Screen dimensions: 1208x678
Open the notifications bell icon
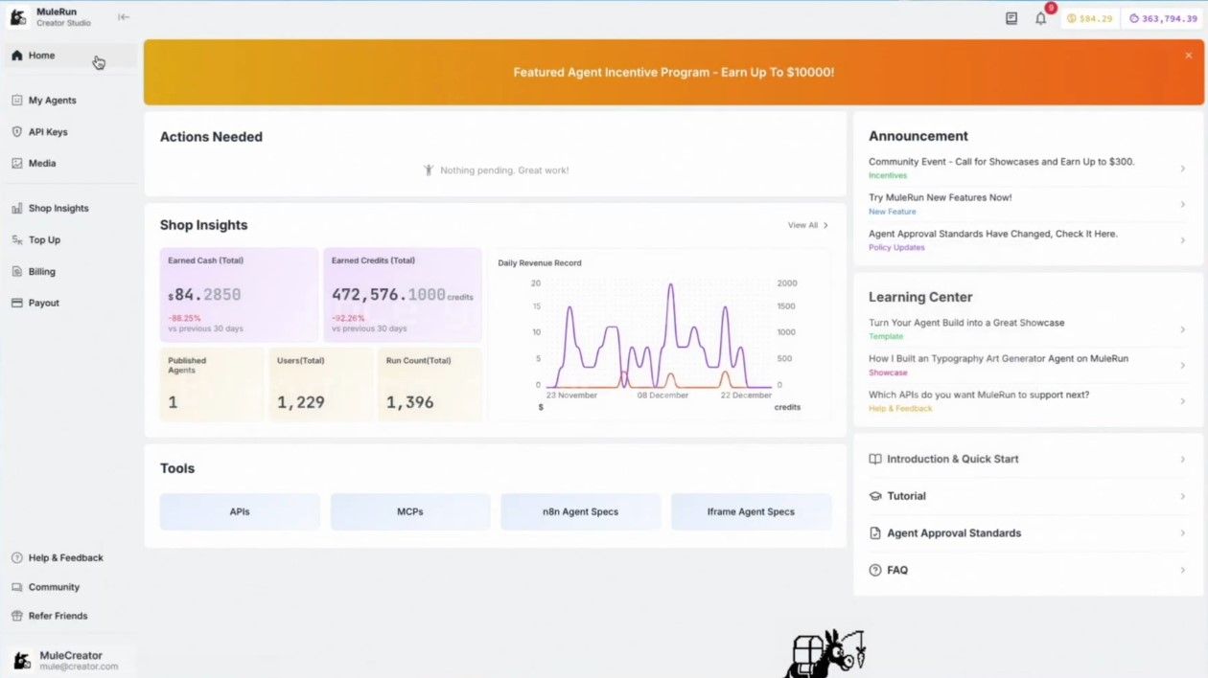click(1041, 18)
